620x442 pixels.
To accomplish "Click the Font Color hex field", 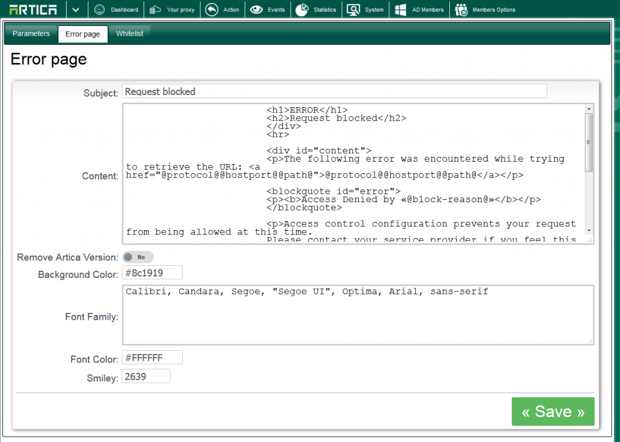I will [x=152, y=358].
